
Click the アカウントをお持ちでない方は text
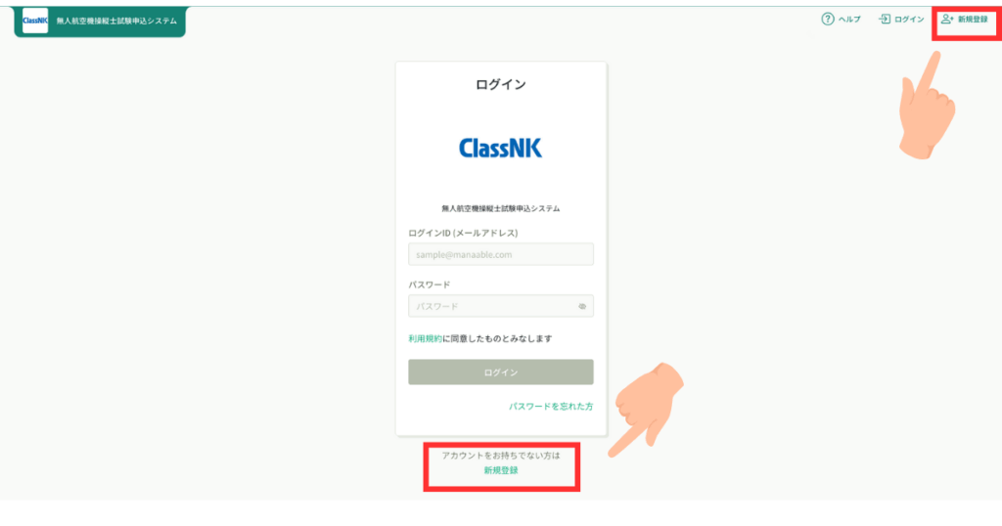501,456
